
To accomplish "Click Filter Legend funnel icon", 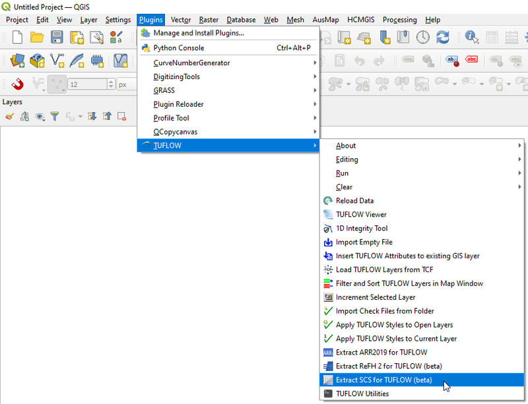I will pos(55,117).
